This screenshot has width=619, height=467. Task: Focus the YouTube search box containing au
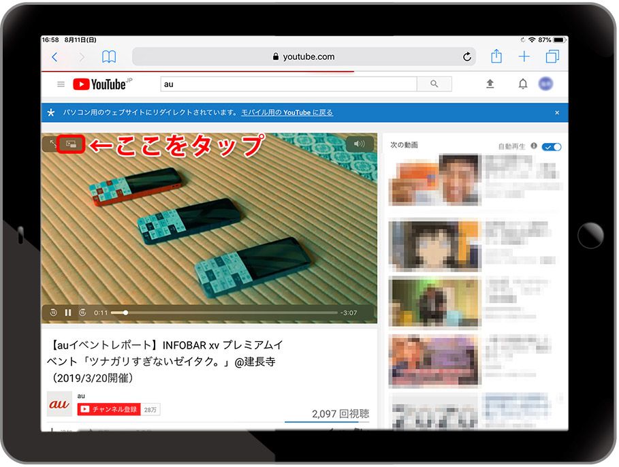tap(289, 84)
